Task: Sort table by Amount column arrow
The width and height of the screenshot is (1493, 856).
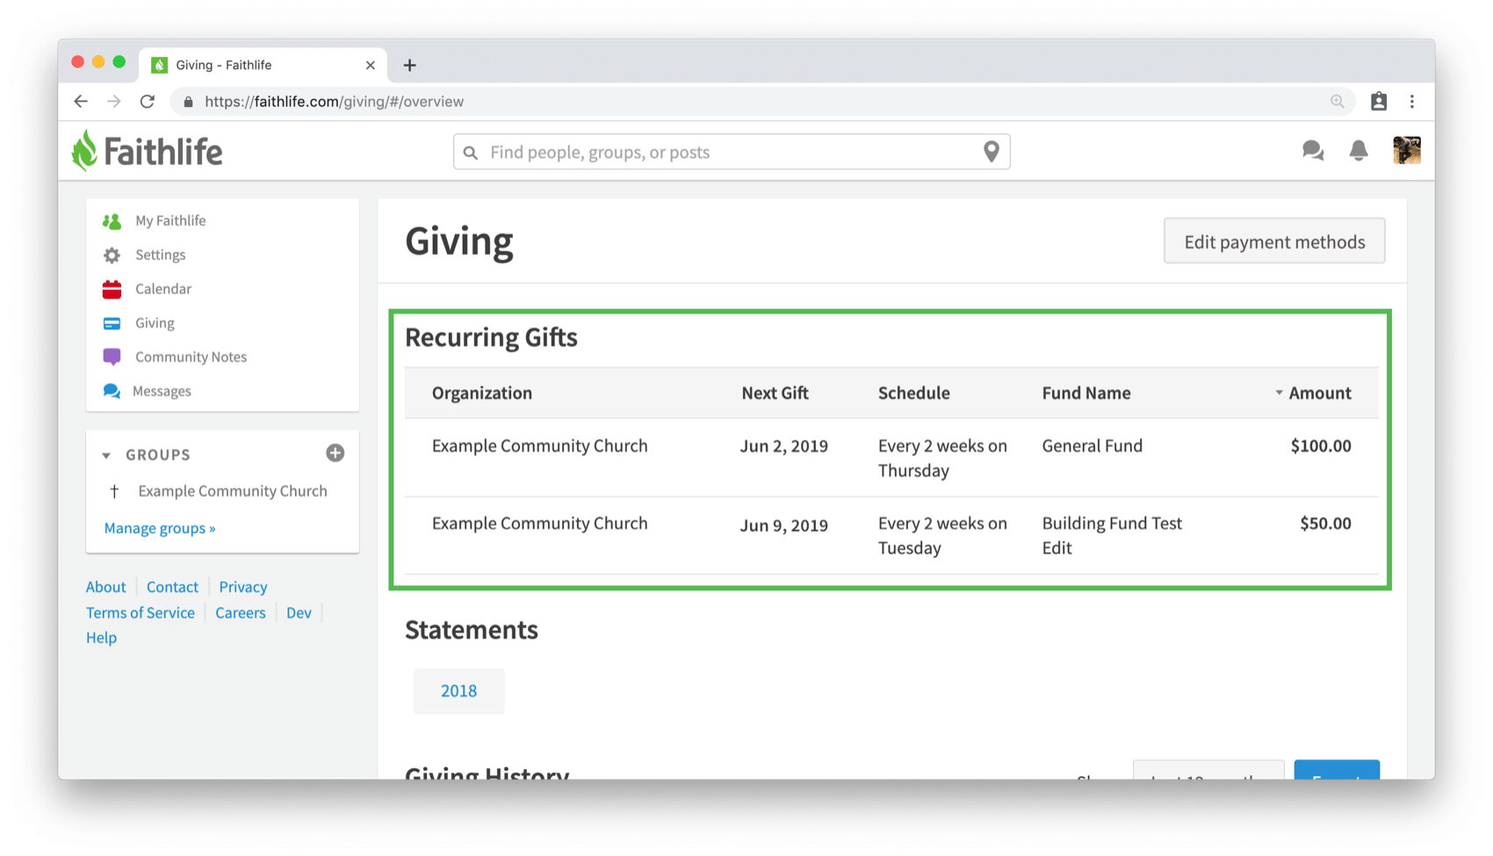Action: pyautogui.click(x=1279, y=392)
